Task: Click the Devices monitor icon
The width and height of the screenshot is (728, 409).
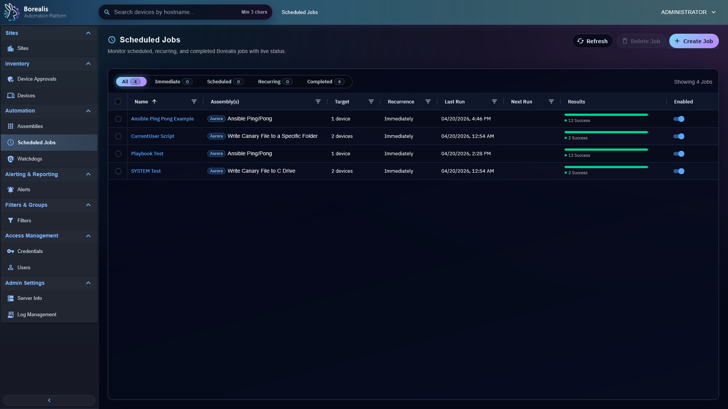Action: click(x=11, y=96)
